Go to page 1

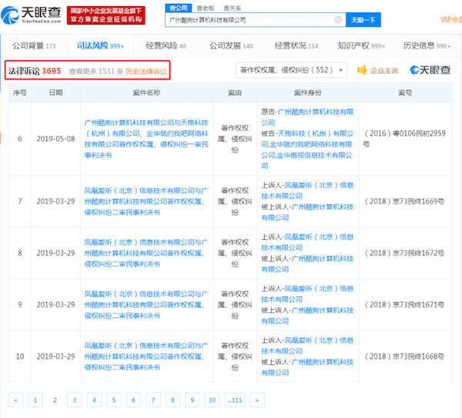click(35, 400)
